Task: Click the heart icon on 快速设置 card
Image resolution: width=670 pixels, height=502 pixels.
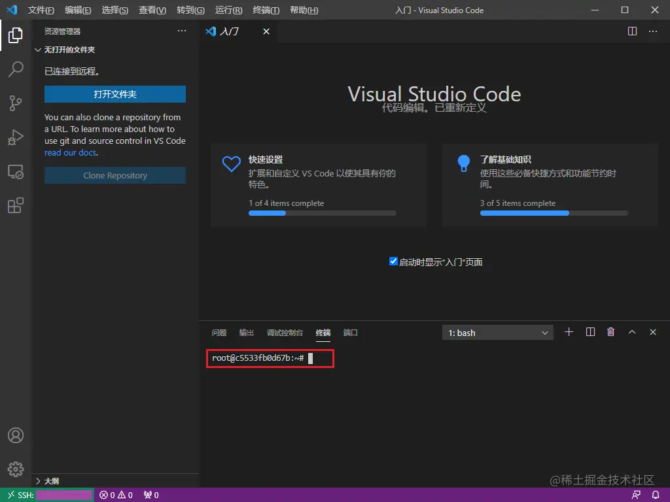Action: 231,164
